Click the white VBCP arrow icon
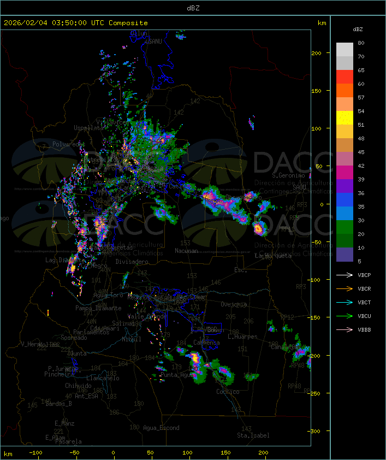 (345, 275)
